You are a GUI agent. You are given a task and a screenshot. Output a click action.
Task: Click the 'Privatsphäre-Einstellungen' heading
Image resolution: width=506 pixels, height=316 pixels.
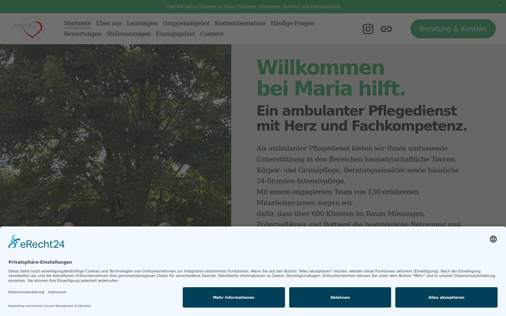[40, 262]
